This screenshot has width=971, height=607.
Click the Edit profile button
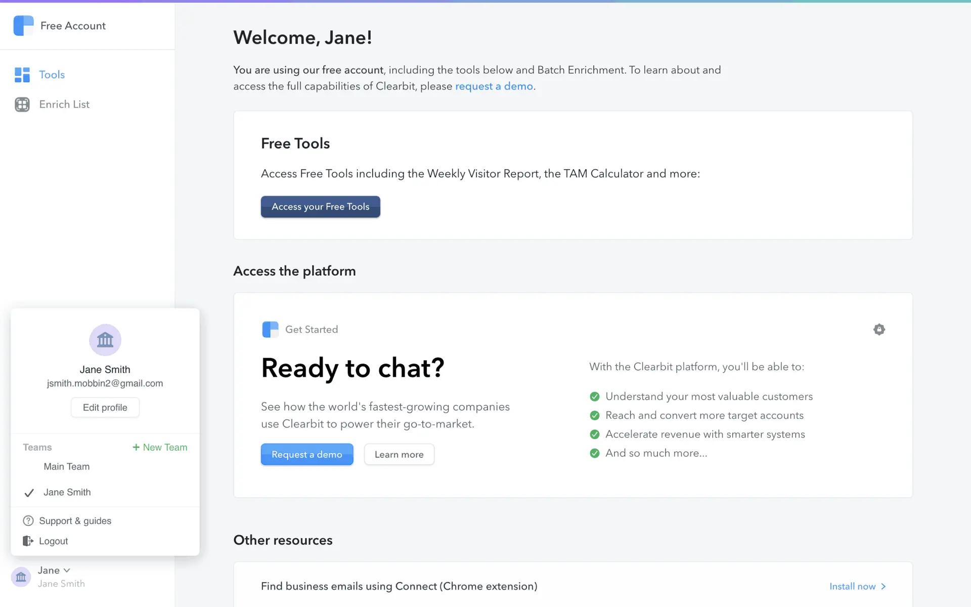point(105,407)
